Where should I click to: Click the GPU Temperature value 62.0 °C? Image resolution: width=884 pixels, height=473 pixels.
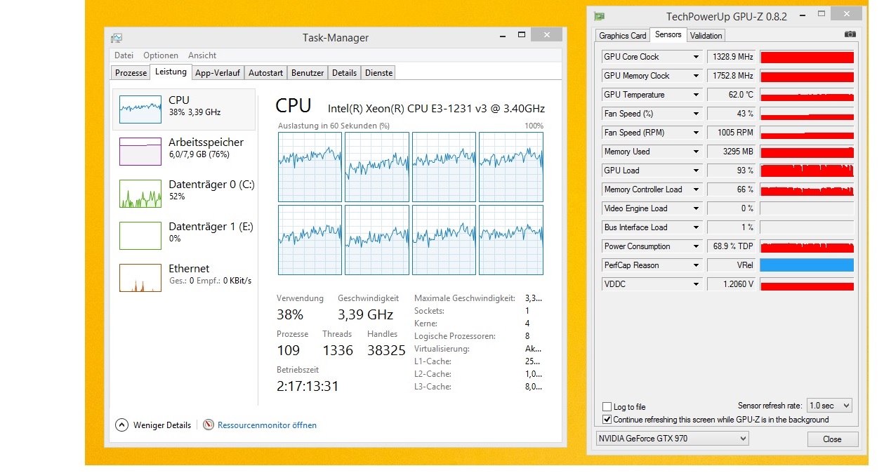point(731,95)
